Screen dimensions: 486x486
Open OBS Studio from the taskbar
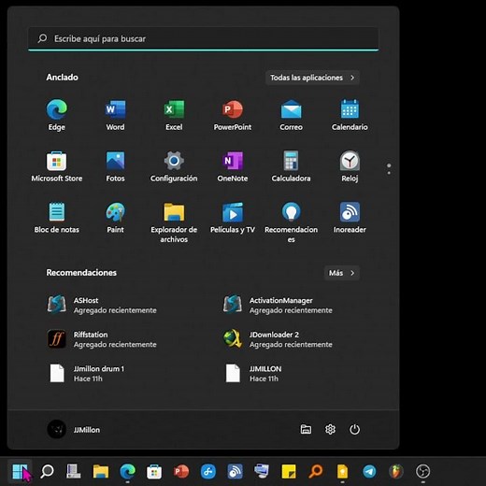[422, 471]
